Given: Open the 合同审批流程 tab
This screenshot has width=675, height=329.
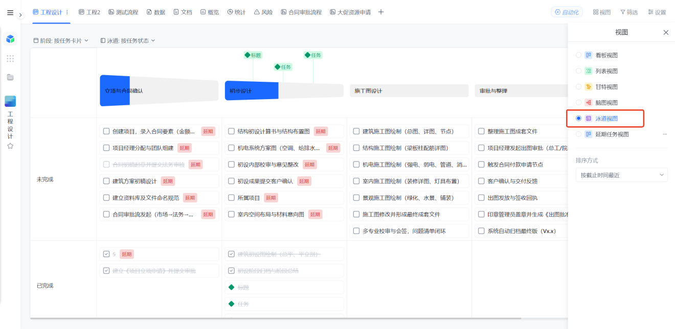Looking at the screenshot, I should (301, 12).
